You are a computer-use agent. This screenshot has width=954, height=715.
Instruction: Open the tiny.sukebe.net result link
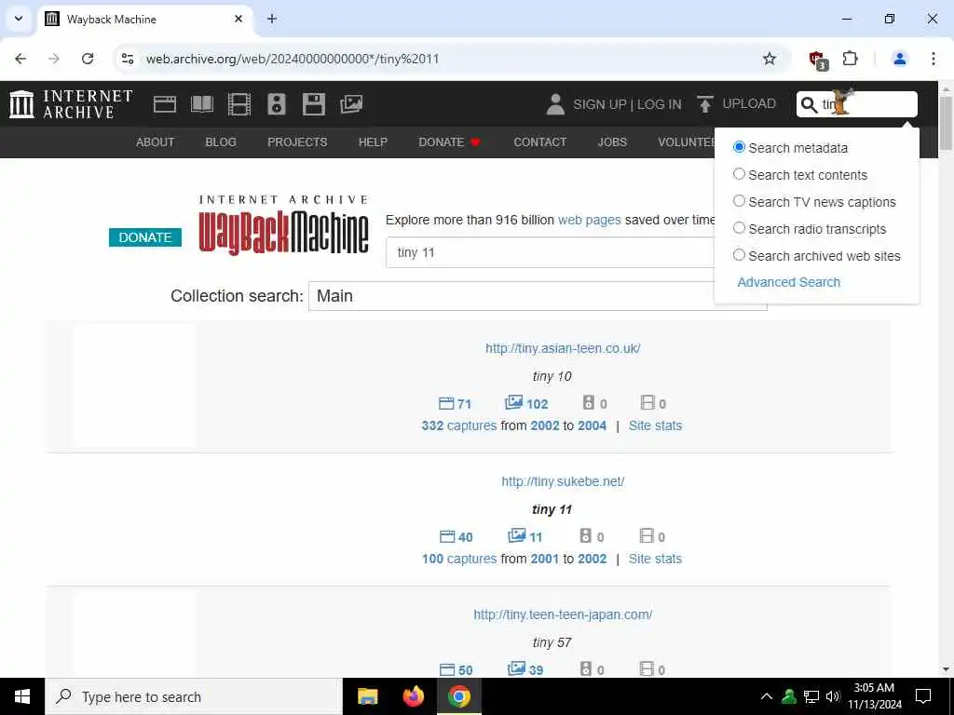coord(563,481)
